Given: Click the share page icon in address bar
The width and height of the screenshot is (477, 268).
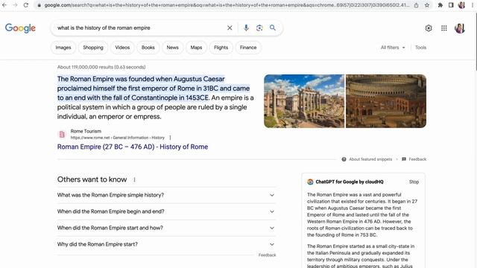Looking at the screenshot, I should coord(416,5).
